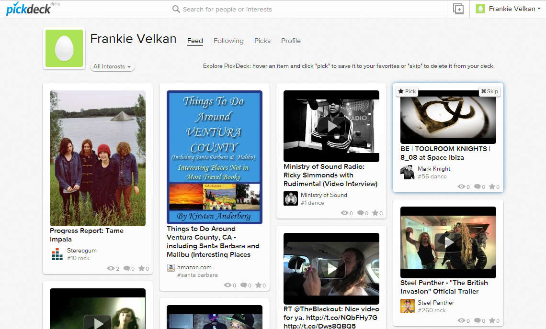Open the Tame Impala band photo

(98, 158)
